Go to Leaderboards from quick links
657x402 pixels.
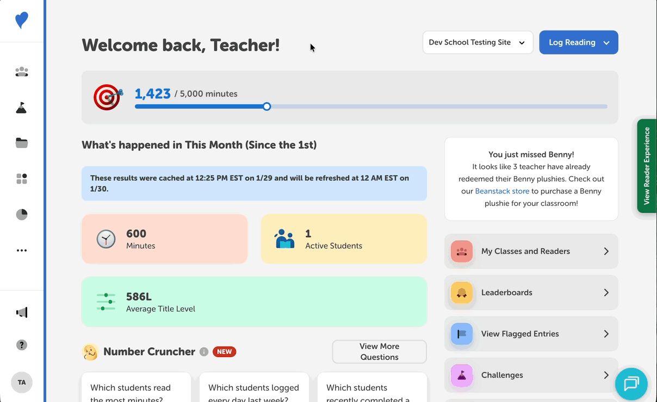click(531, 293)
